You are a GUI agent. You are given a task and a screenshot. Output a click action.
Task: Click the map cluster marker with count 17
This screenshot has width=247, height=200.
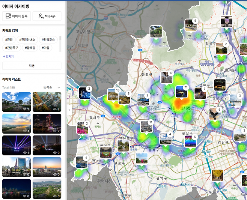tap(166, 77)
